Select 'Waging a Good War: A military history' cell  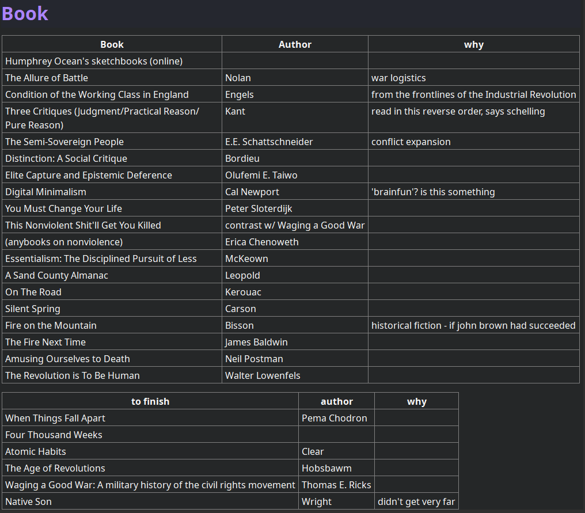(x=150, y=485)
